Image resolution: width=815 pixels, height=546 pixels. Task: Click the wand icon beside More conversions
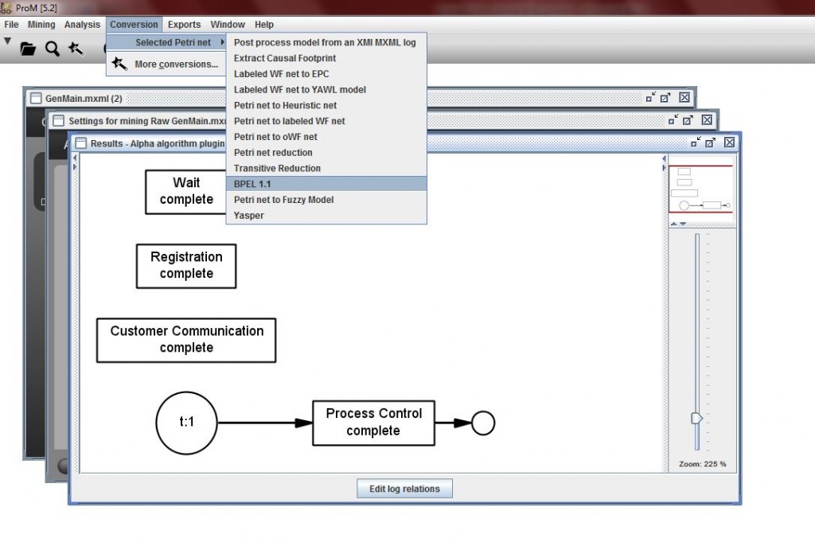119,64
